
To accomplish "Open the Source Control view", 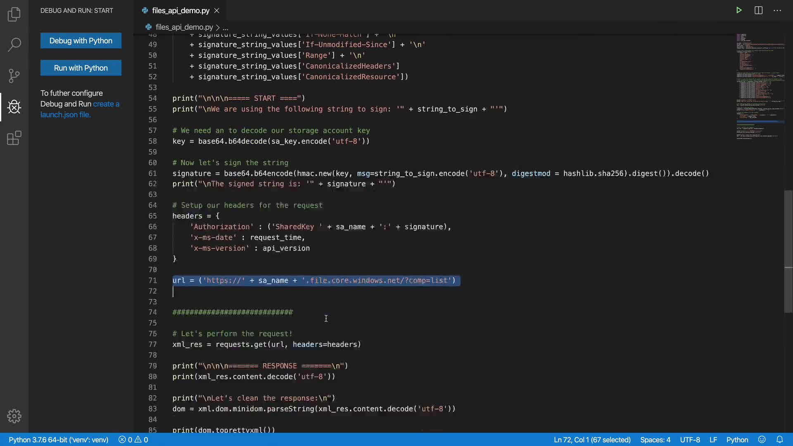I will (14, 76).
